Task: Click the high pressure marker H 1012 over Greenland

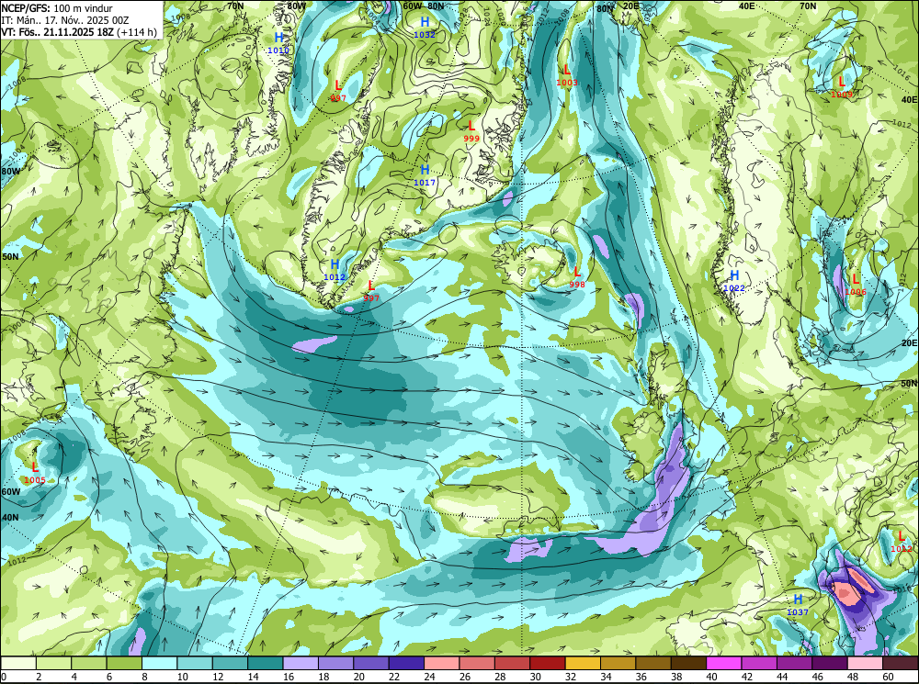Action: coord(335,269)
